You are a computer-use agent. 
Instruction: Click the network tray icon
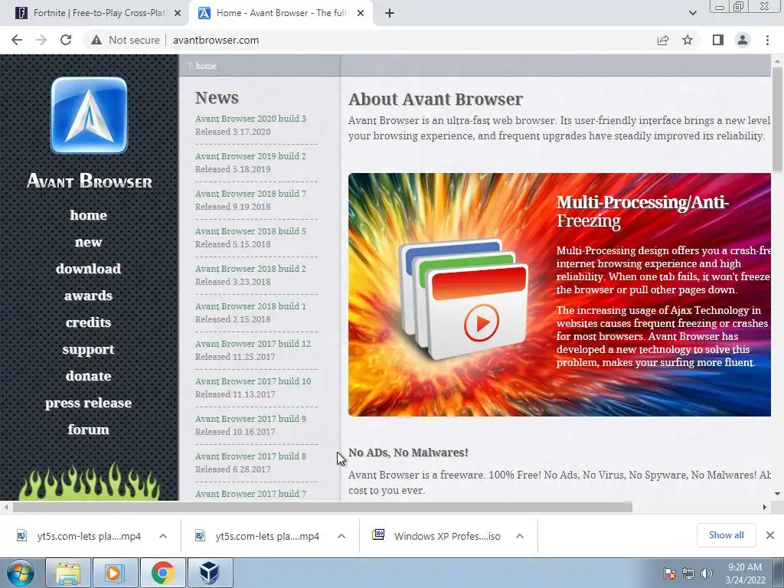(x=688, y=573)
